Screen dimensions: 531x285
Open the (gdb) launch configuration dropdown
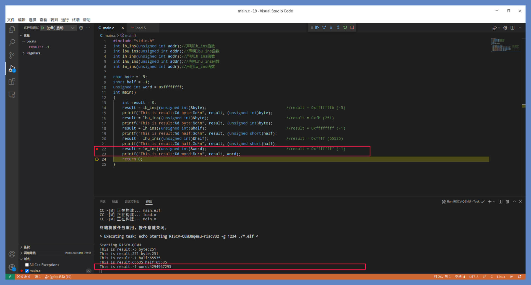pyautogui.click(x=73, y=28)
